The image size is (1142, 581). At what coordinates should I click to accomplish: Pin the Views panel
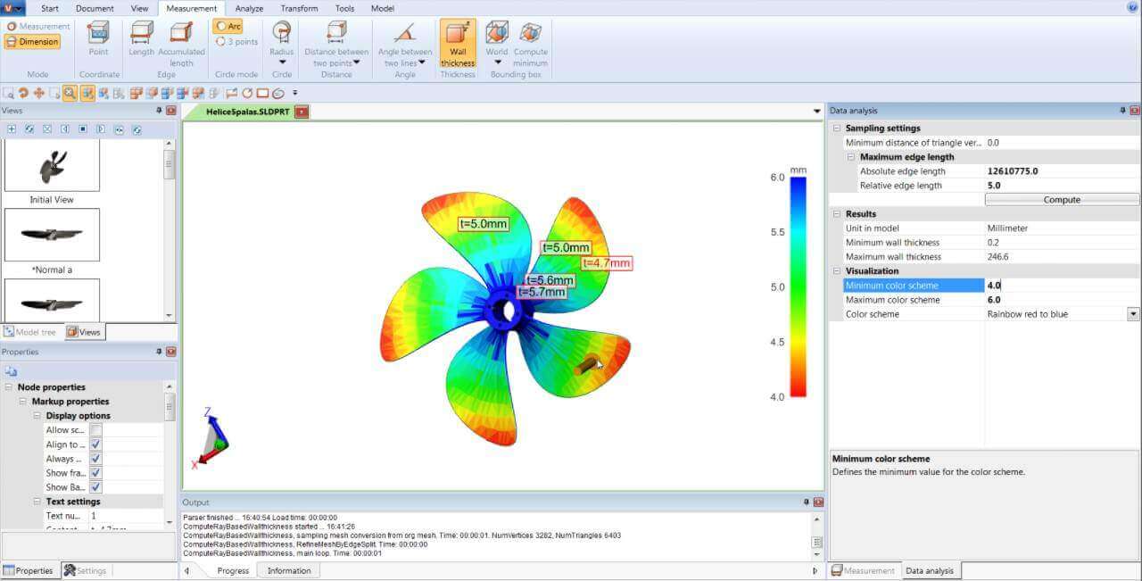point(159,111)
